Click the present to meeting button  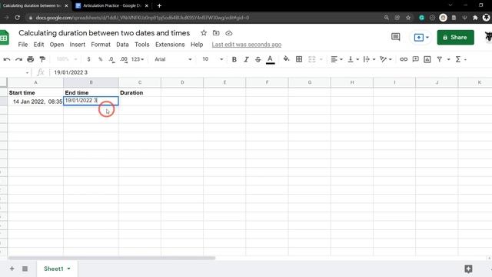tap(421, 38)
